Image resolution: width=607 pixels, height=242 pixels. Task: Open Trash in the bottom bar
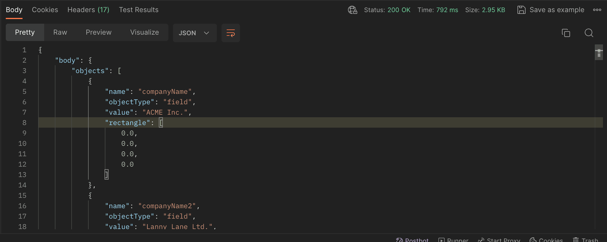586,240
